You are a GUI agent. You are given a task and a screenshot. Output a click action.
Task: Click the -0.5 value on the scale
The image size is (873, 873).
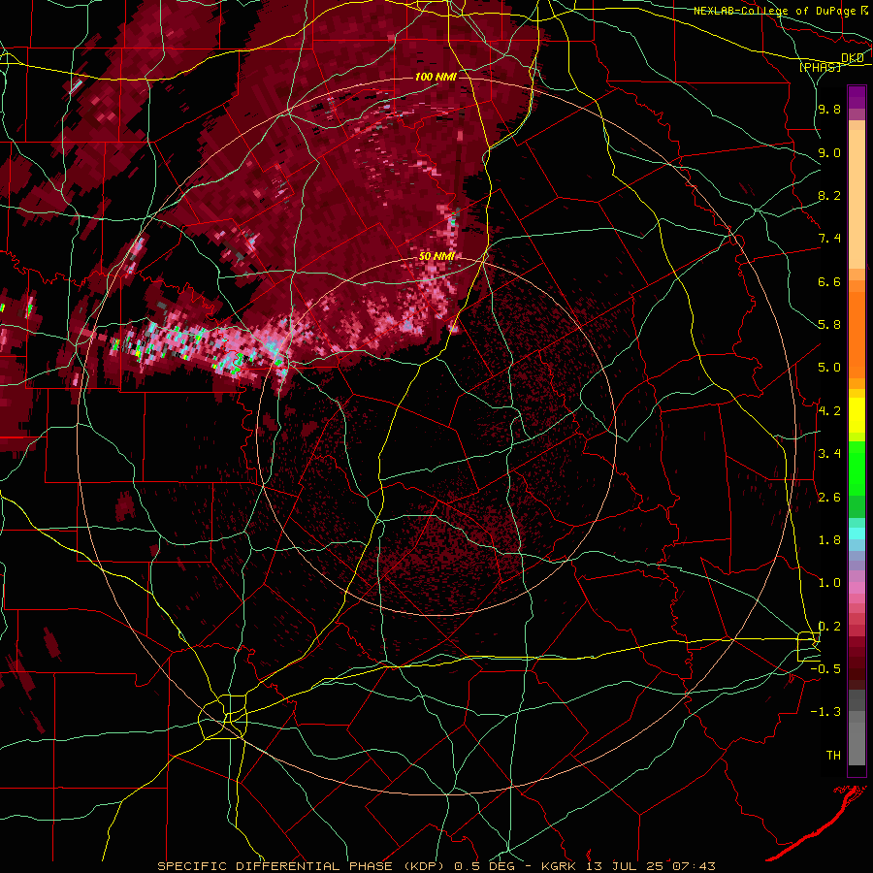pyautogui.click(x=826, y=669)
